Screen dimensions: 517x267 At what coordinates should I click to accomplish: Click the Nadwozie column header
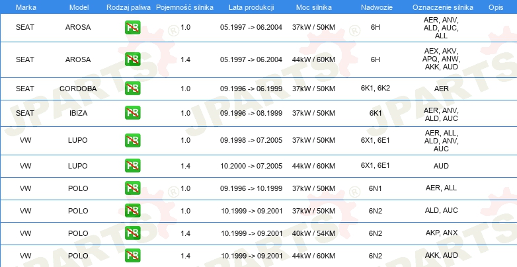click(377, 7)
